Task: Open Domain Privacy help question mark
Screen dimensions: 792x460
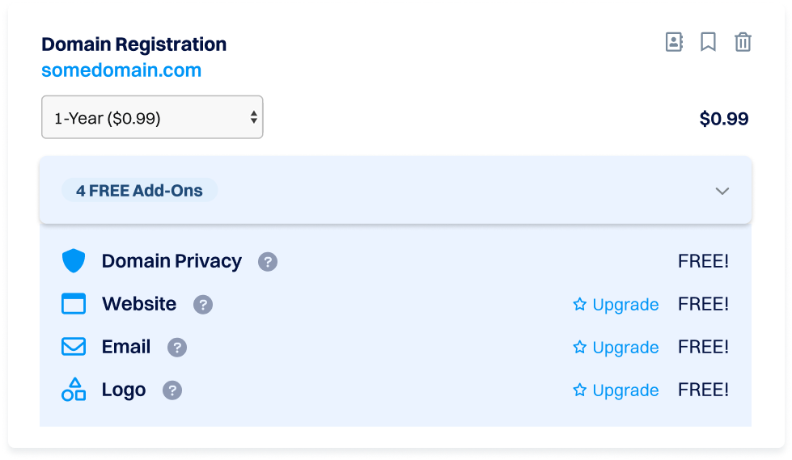Action: (268, 262)
